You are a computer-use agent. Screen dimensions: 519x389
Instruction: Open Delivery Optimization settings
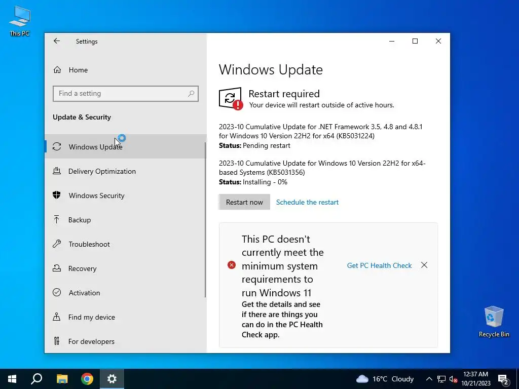(126, 171)
